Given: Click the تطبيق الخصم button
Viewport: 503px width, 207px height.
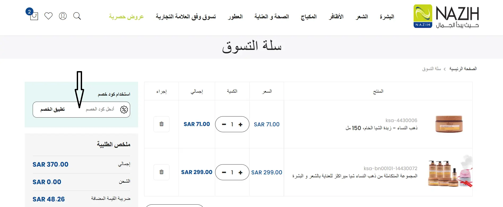Looking at the screenshot, I should (x=53, y=109).
